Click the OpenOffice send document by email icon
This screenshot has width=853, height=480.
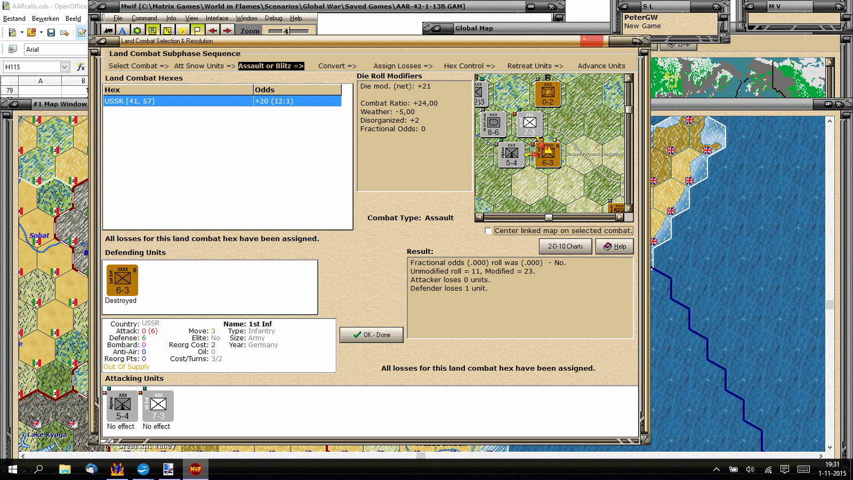pyautogui.click(x=65, y=33)
